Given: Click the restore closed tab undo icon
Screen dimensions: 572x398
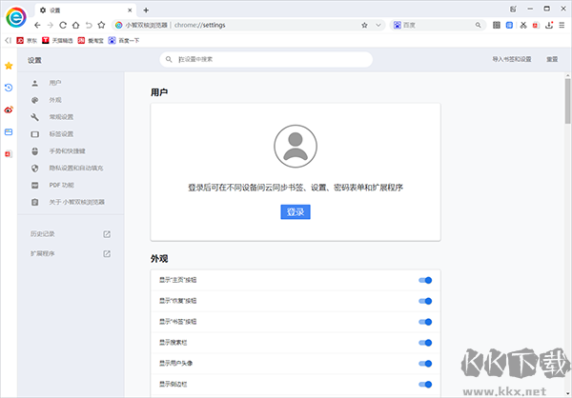Looking at the screenshot, I should (x=89, y=25).
